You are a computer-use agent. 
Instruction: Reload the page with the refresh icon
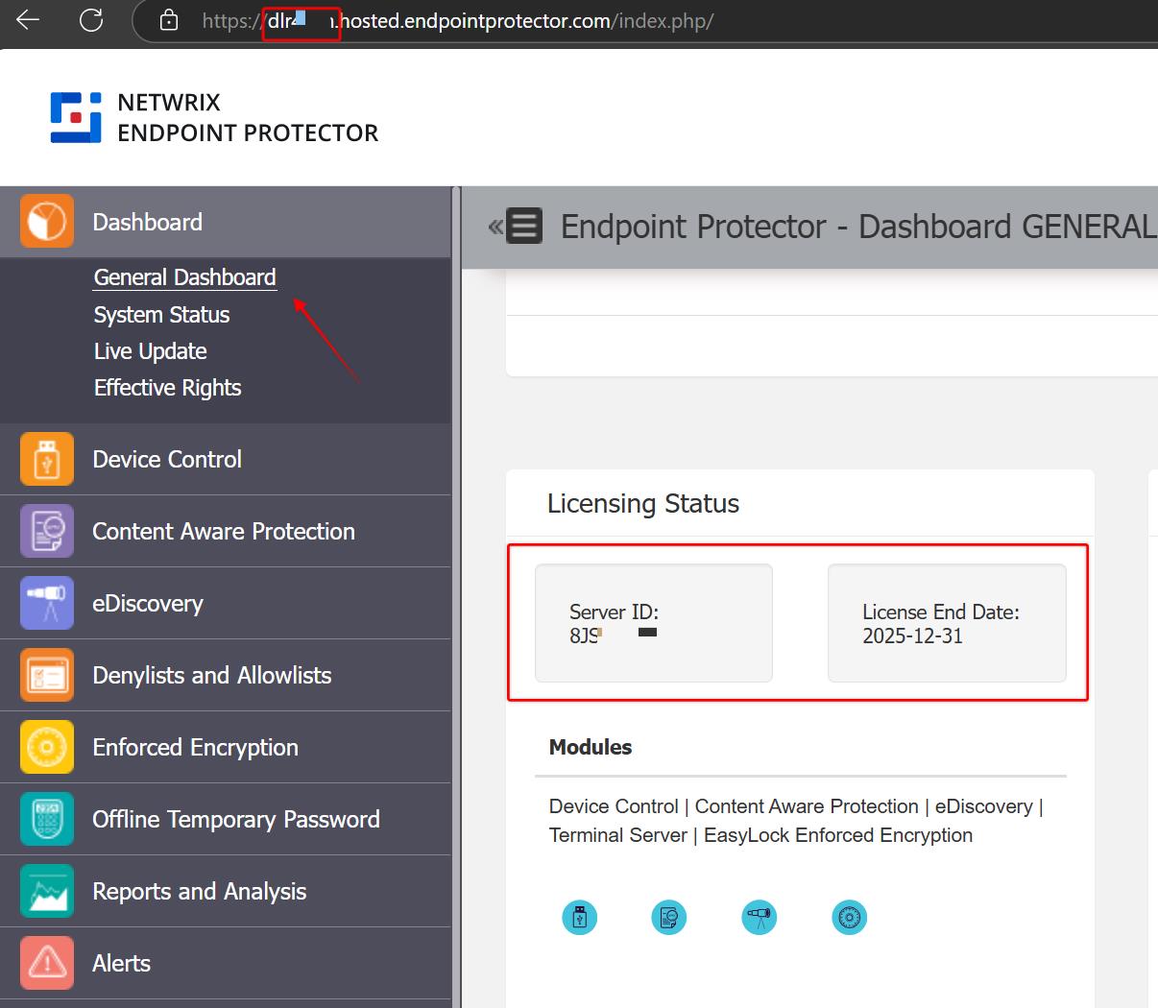[x=91, y=19]
